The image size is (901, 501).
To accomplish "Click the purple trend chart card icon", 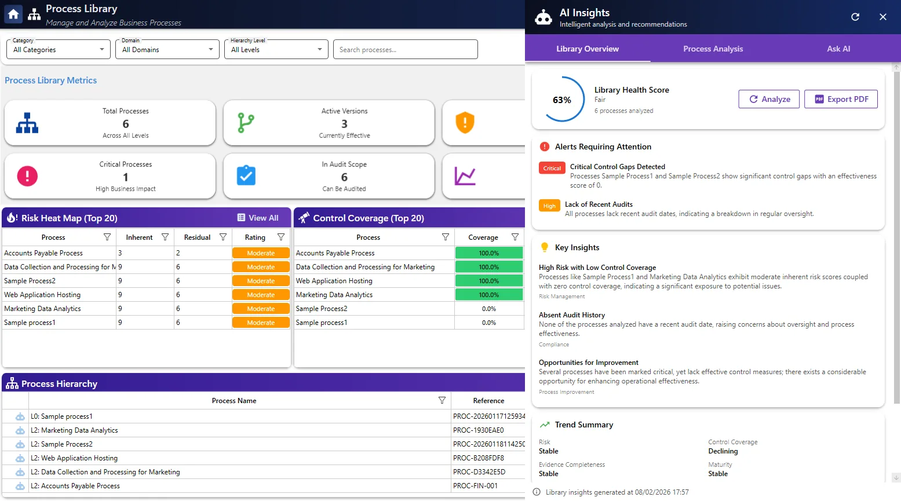I will click(x=465, y=176).
